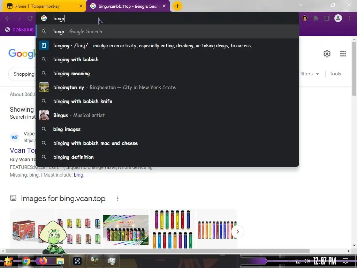Open Firefox from the taskbar

pos(43,261)
